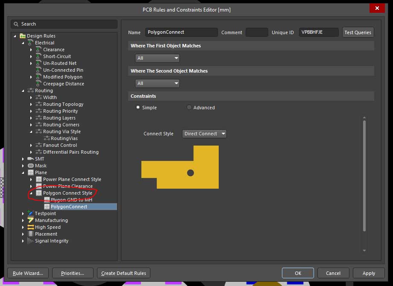Click the Signal Integrity category icon
Viewport: 393px width, 286px height.
(30, 241)
